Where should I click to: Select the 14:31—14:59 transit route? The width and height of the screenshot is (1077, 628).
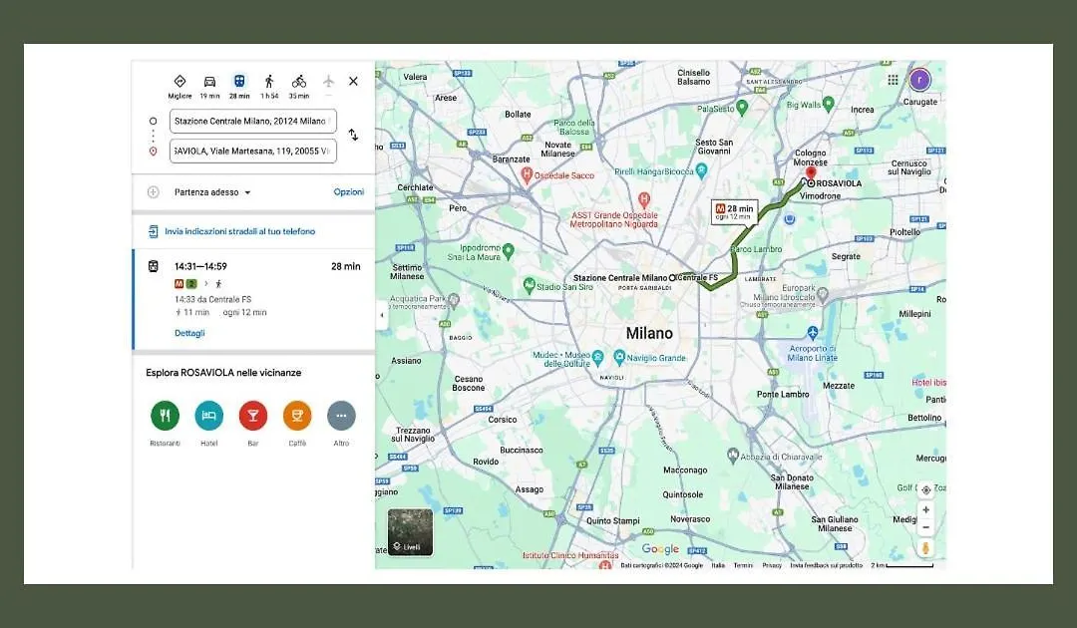click(253, 300)
